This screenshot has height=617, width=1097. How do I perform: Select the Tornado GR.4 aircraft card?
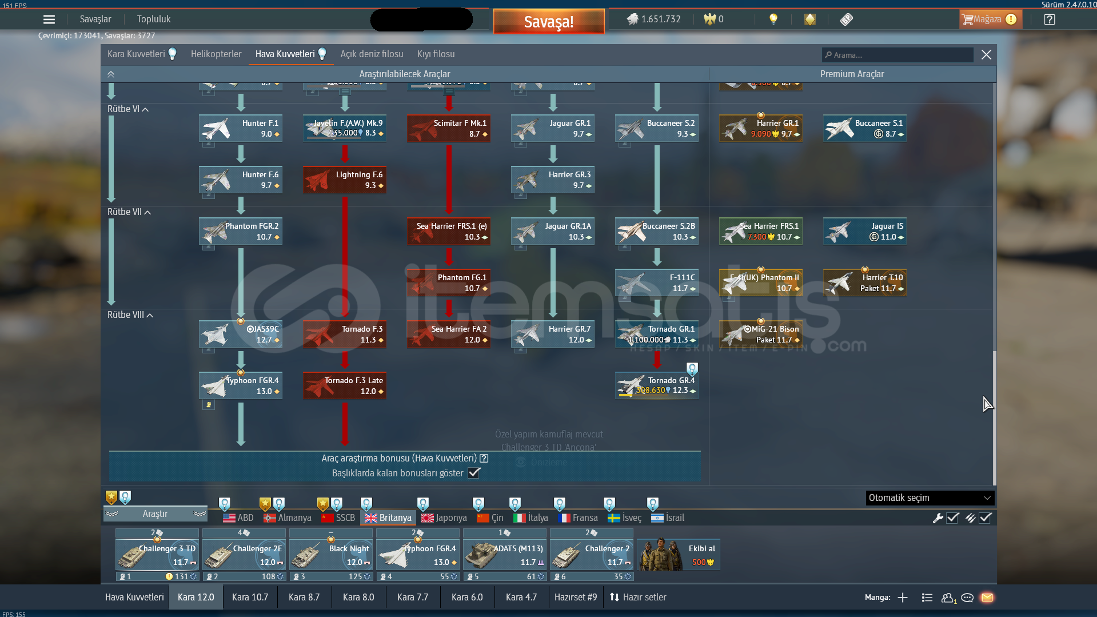(x=657, y=385)
